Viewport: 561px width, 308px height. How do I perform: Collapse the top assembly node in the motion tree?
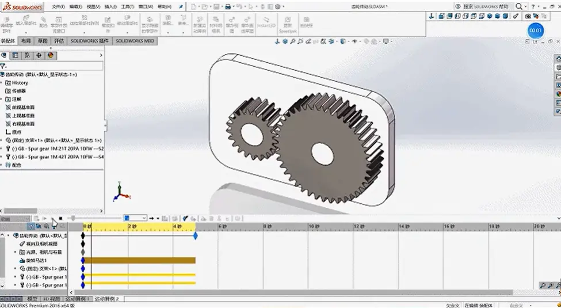point(9,235)
